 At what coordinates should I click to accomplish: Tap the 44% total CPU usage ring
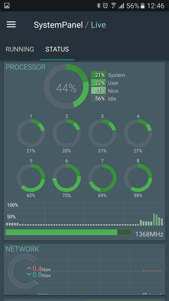pos(66,86)
